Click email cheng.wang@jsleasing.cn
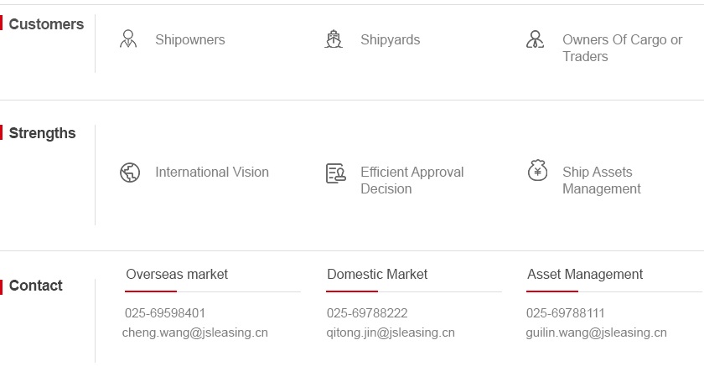This screenshot has height=366, width=704. (194, 332)
